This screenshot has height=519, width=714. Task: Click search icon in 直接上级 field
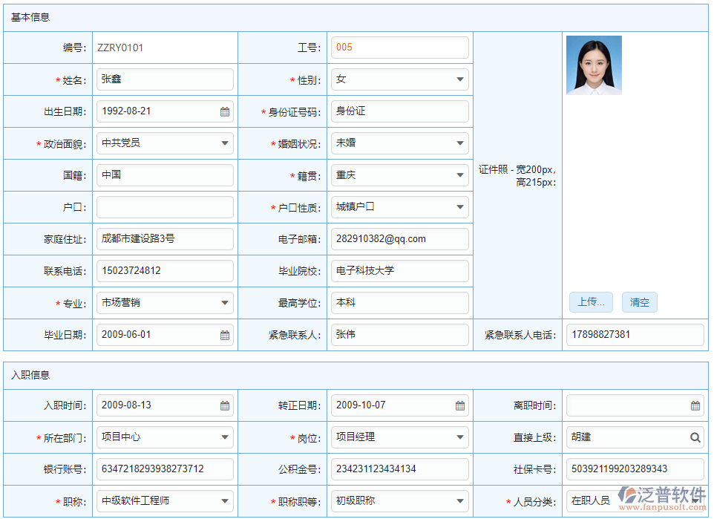click(x=695, y=437)
